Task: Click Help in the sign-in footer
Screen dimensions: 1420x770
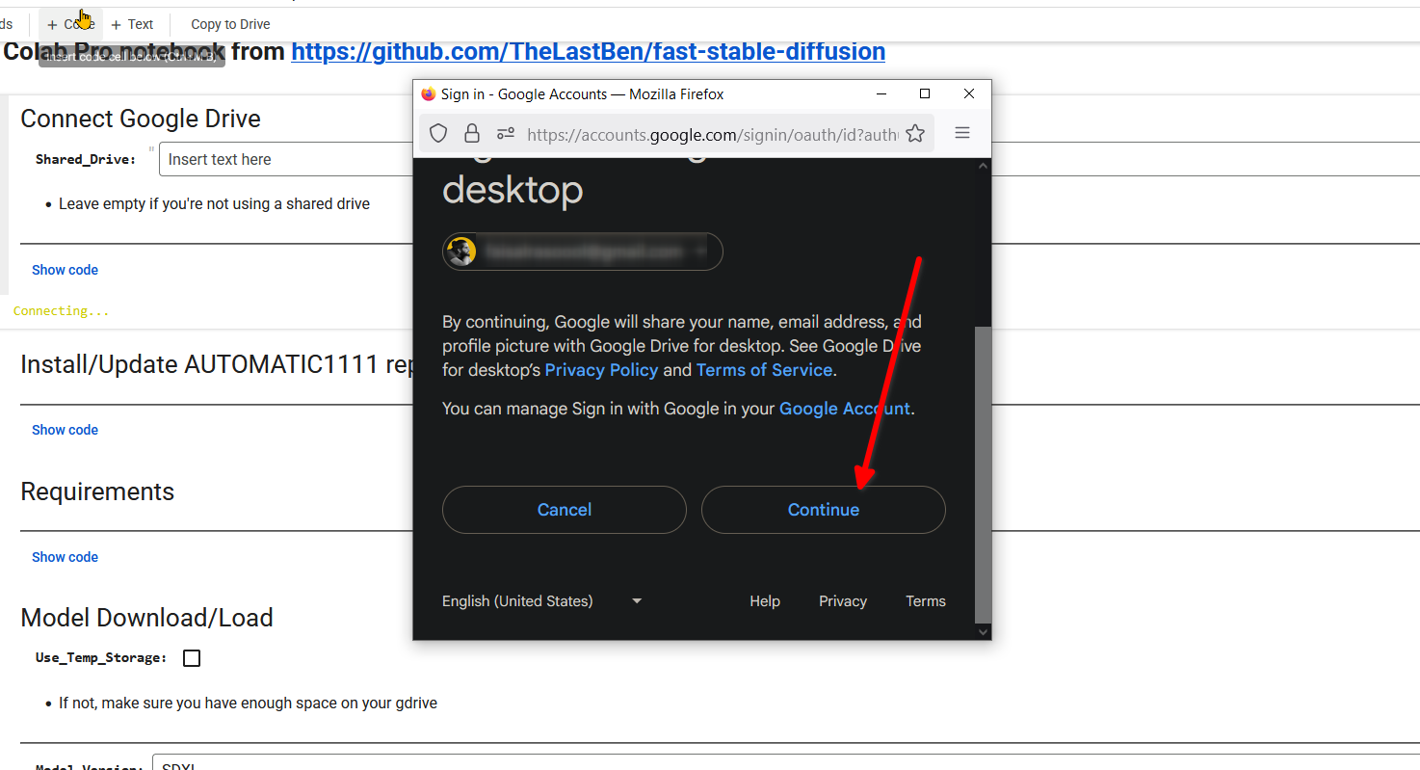Action: 765,601
